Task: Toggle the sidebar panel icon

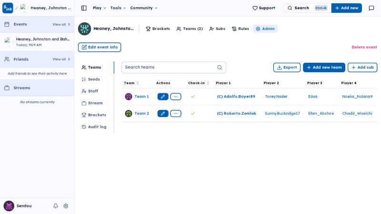Action: coord(84,8)
